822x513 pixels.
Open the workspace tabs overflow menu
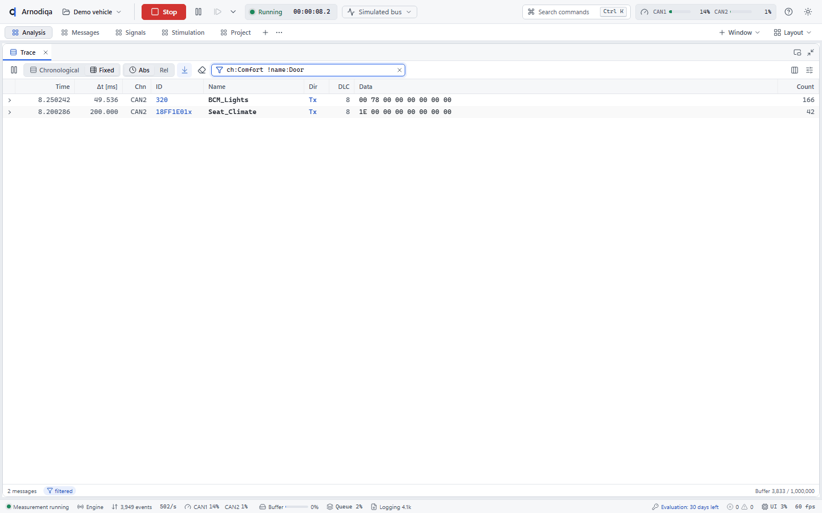(x=279, y=32)
